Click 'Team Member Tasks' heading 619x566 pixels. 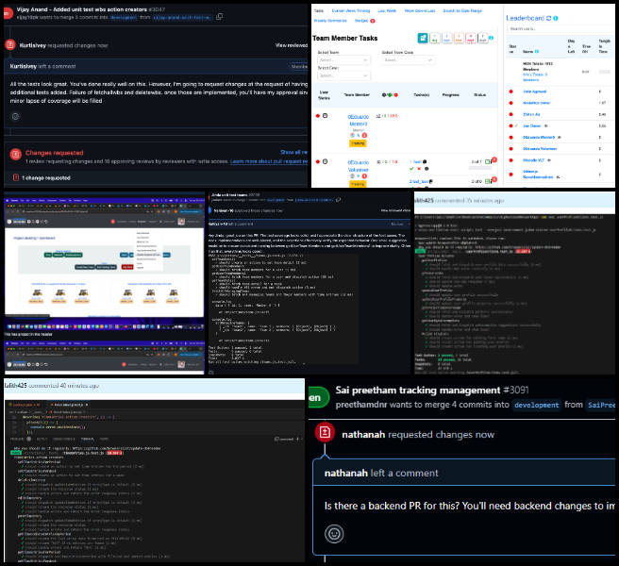345,38
